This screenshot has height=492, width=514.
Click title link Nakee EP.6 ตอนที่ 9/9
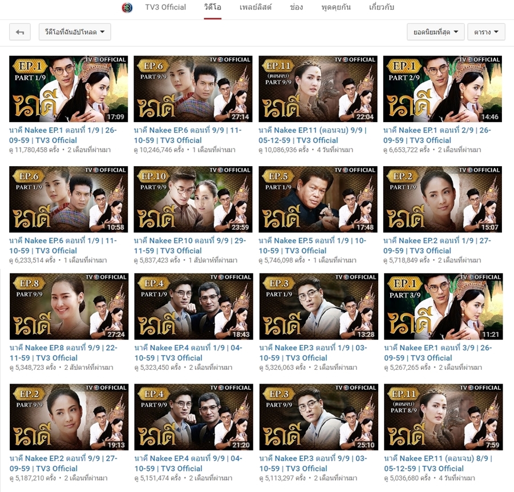pos(188,135)
